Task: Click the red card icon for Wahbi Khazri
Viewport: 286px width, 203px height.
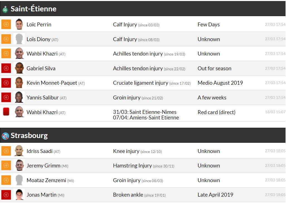Action: point(6,112)
